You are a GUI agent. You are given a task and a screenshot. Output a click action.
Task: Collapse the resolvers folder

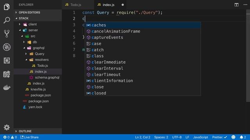38,59
